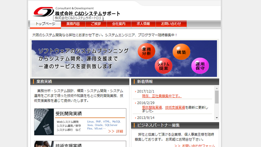Click the 新着情報 section header
The image size is (261, 147).
click(175, 82)
